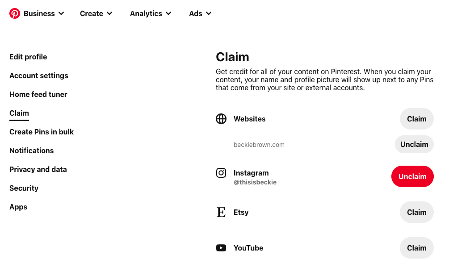
Task: Expand the Analytics dropdown
Action: (151, 13)
